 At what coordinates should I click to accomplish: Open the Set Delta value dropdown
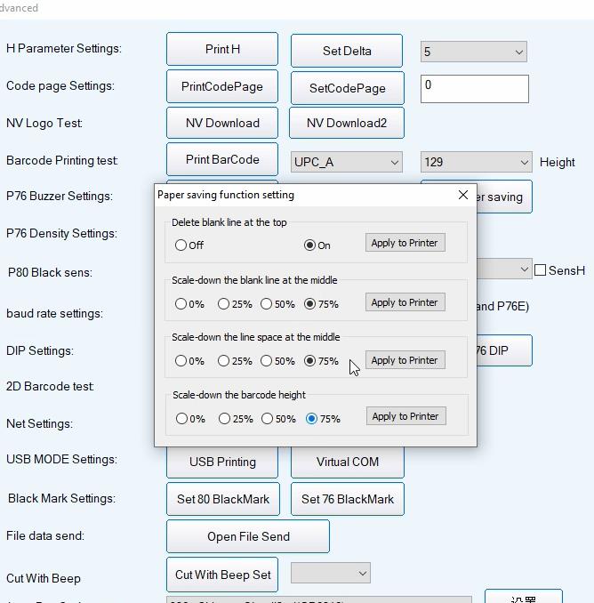point(474,52)
